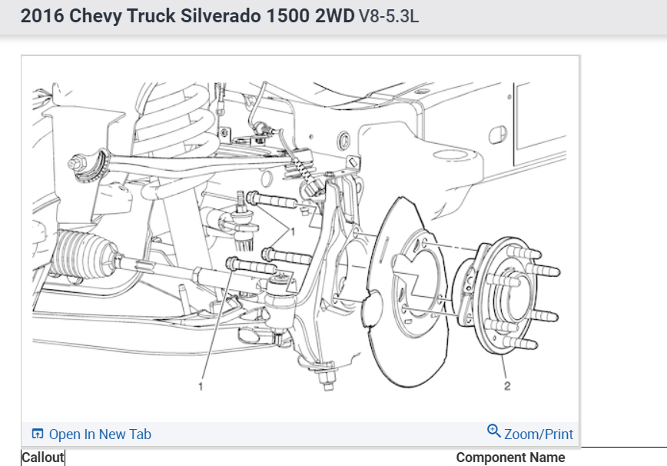667x466 pixels.
Task: Open Zoom/Print for the diagram
Action: click(x=530, y=433)
